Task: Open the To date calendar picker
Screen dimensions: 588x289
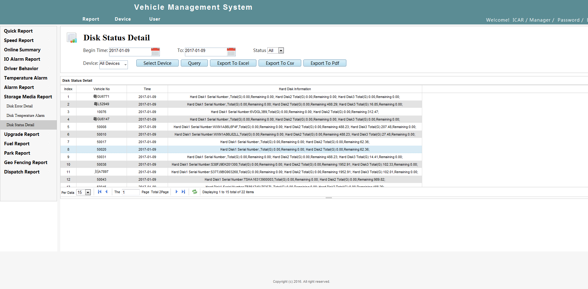Action: pos(231,52)
